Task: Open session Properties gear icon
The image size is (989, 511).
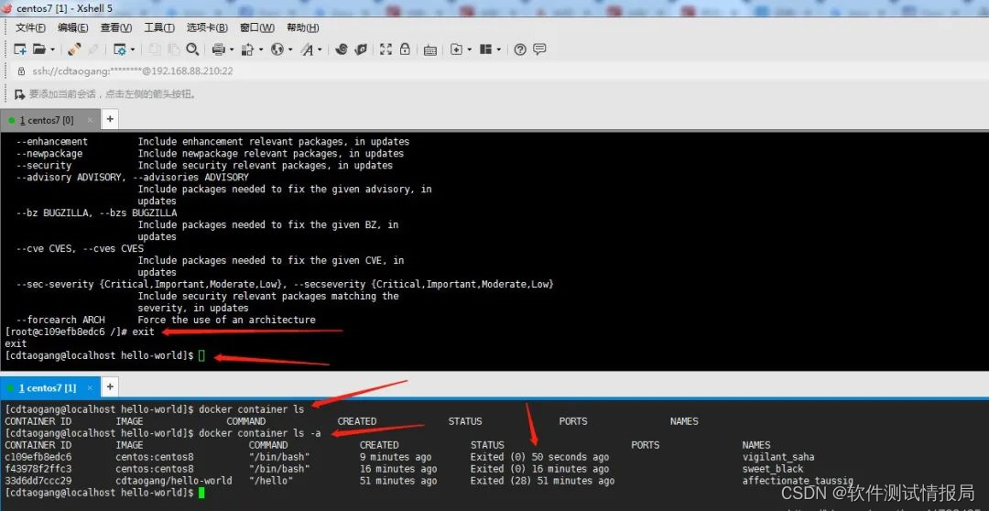Action: click(x=120, y=49)
